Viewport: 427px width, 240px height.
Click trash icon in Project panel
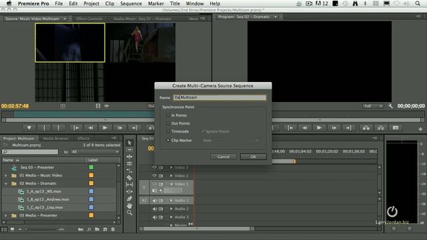(x=113, y=229)
